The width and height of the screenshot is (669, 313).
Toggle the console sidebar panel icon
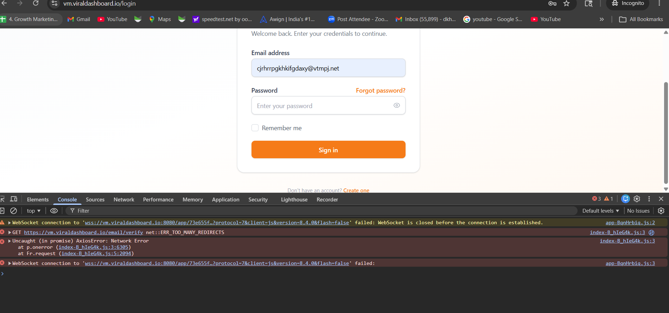point(2,211)
